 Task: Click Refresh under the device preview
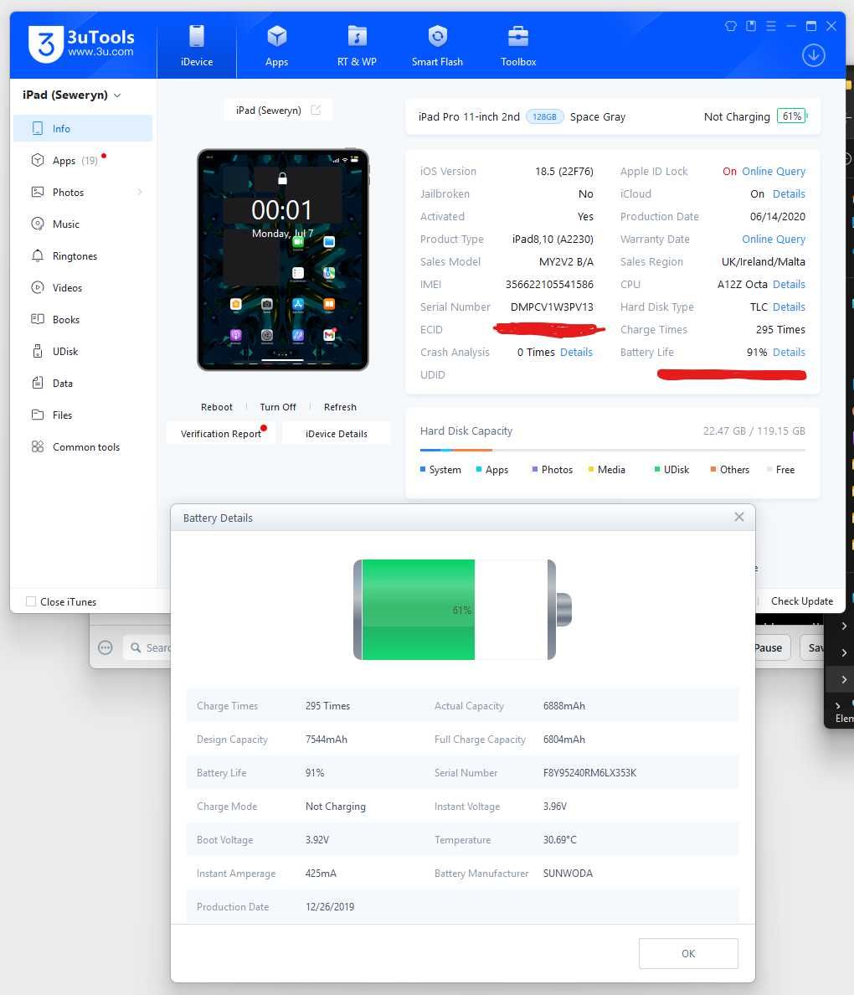click(x=340, y=407)
